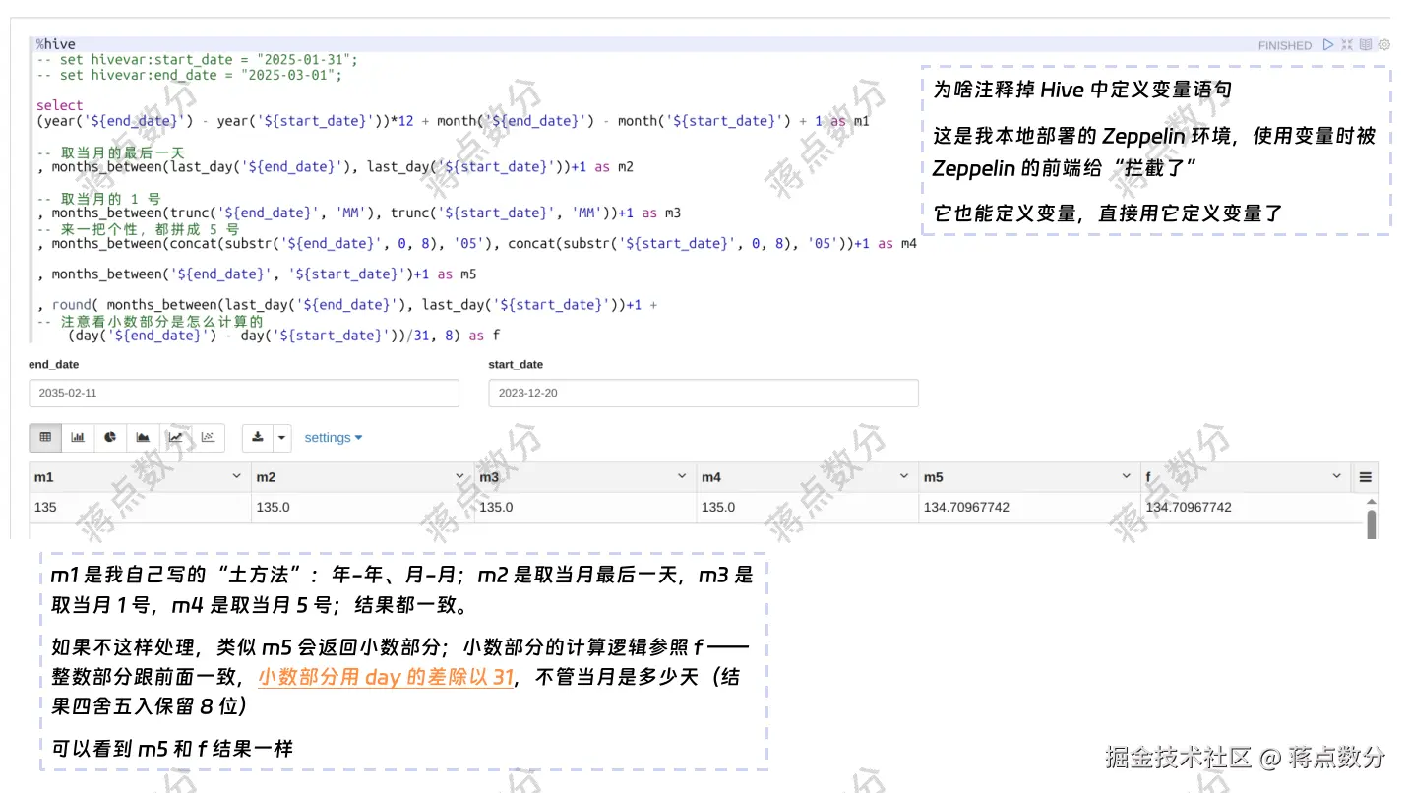The image size is (1408, 793).
Task: Switch result to bar chart view
Action: (78, 437)
